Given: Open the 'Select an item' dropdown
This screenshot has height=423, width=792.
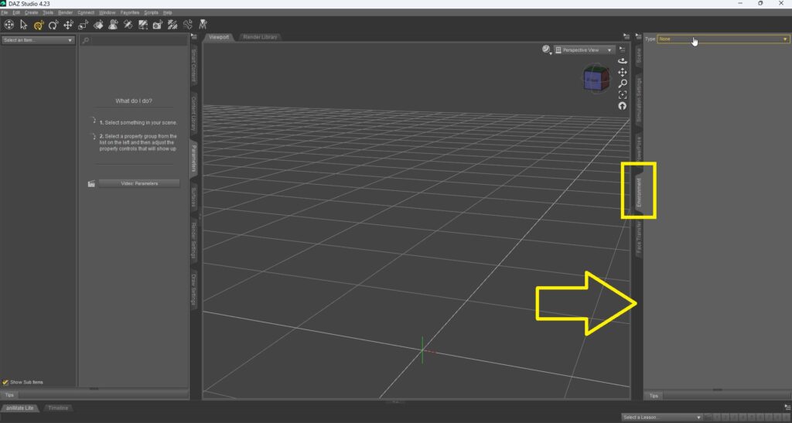Looking at the screenshot, I should point(38,40).
